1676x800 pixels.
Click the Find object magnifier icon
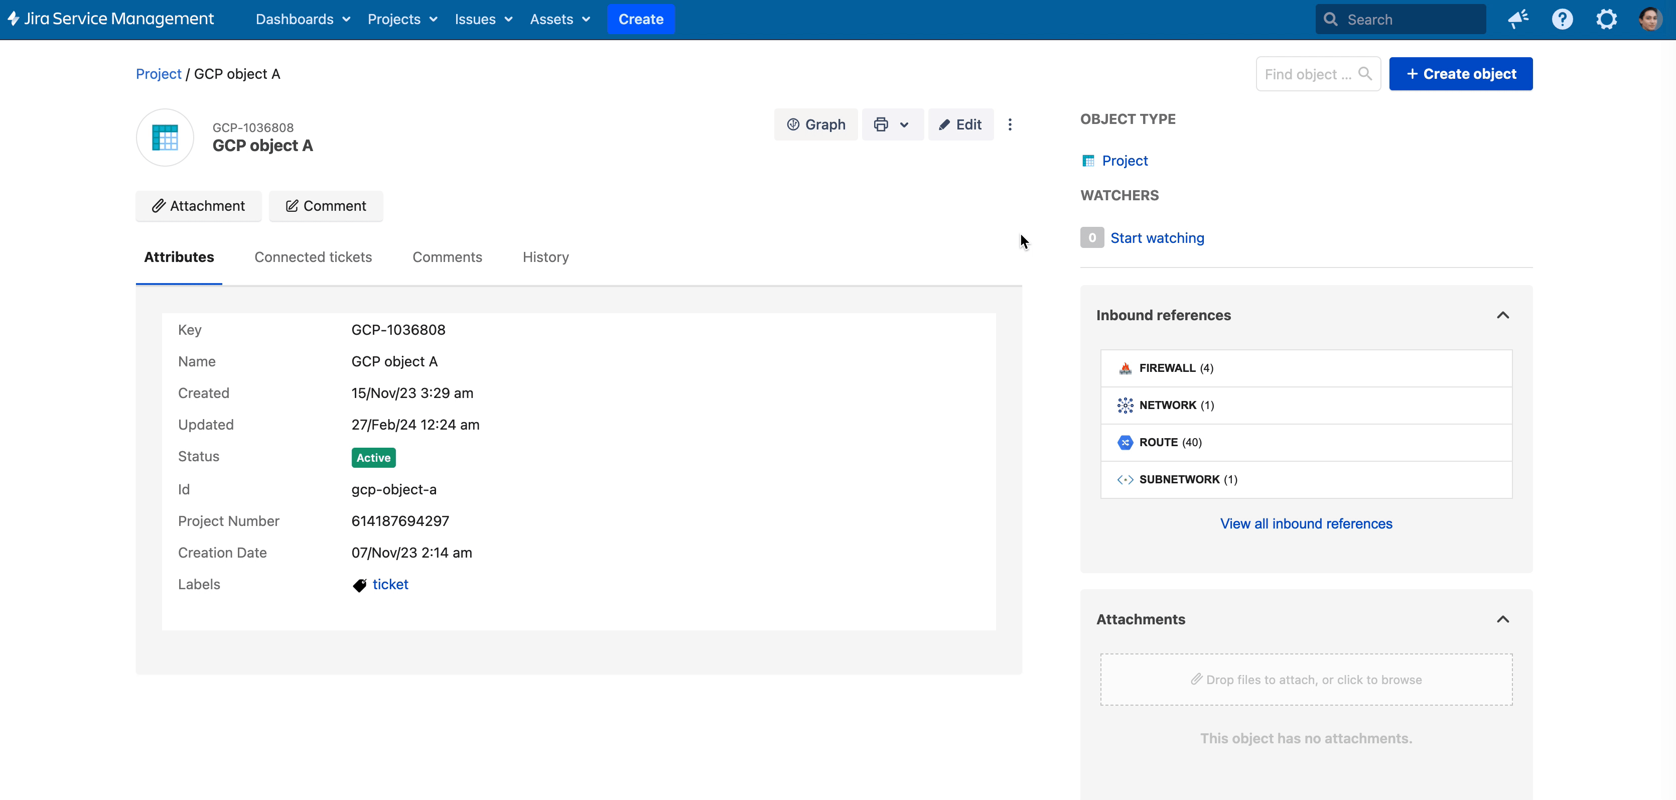[x=1365, y=74]
